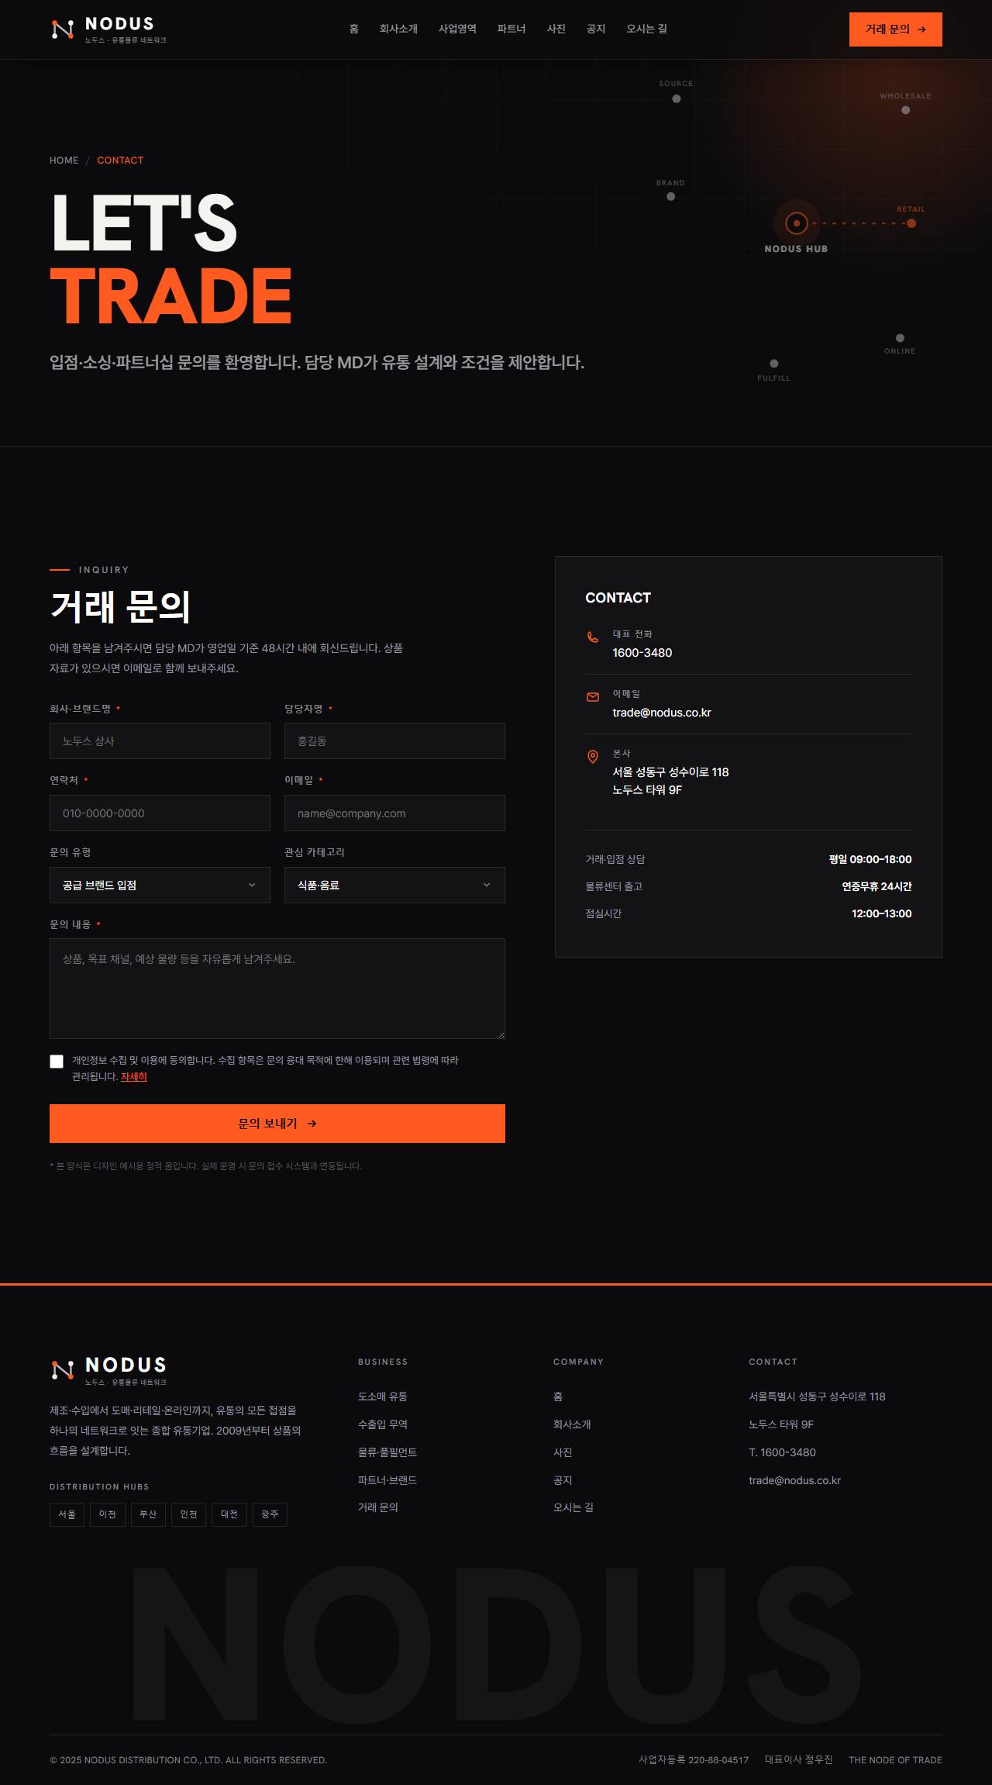This screenshot has width=992, height=1785.
Task: Open the 홈 link in footer COMPANY
Action: click(x=558, y=1397)
